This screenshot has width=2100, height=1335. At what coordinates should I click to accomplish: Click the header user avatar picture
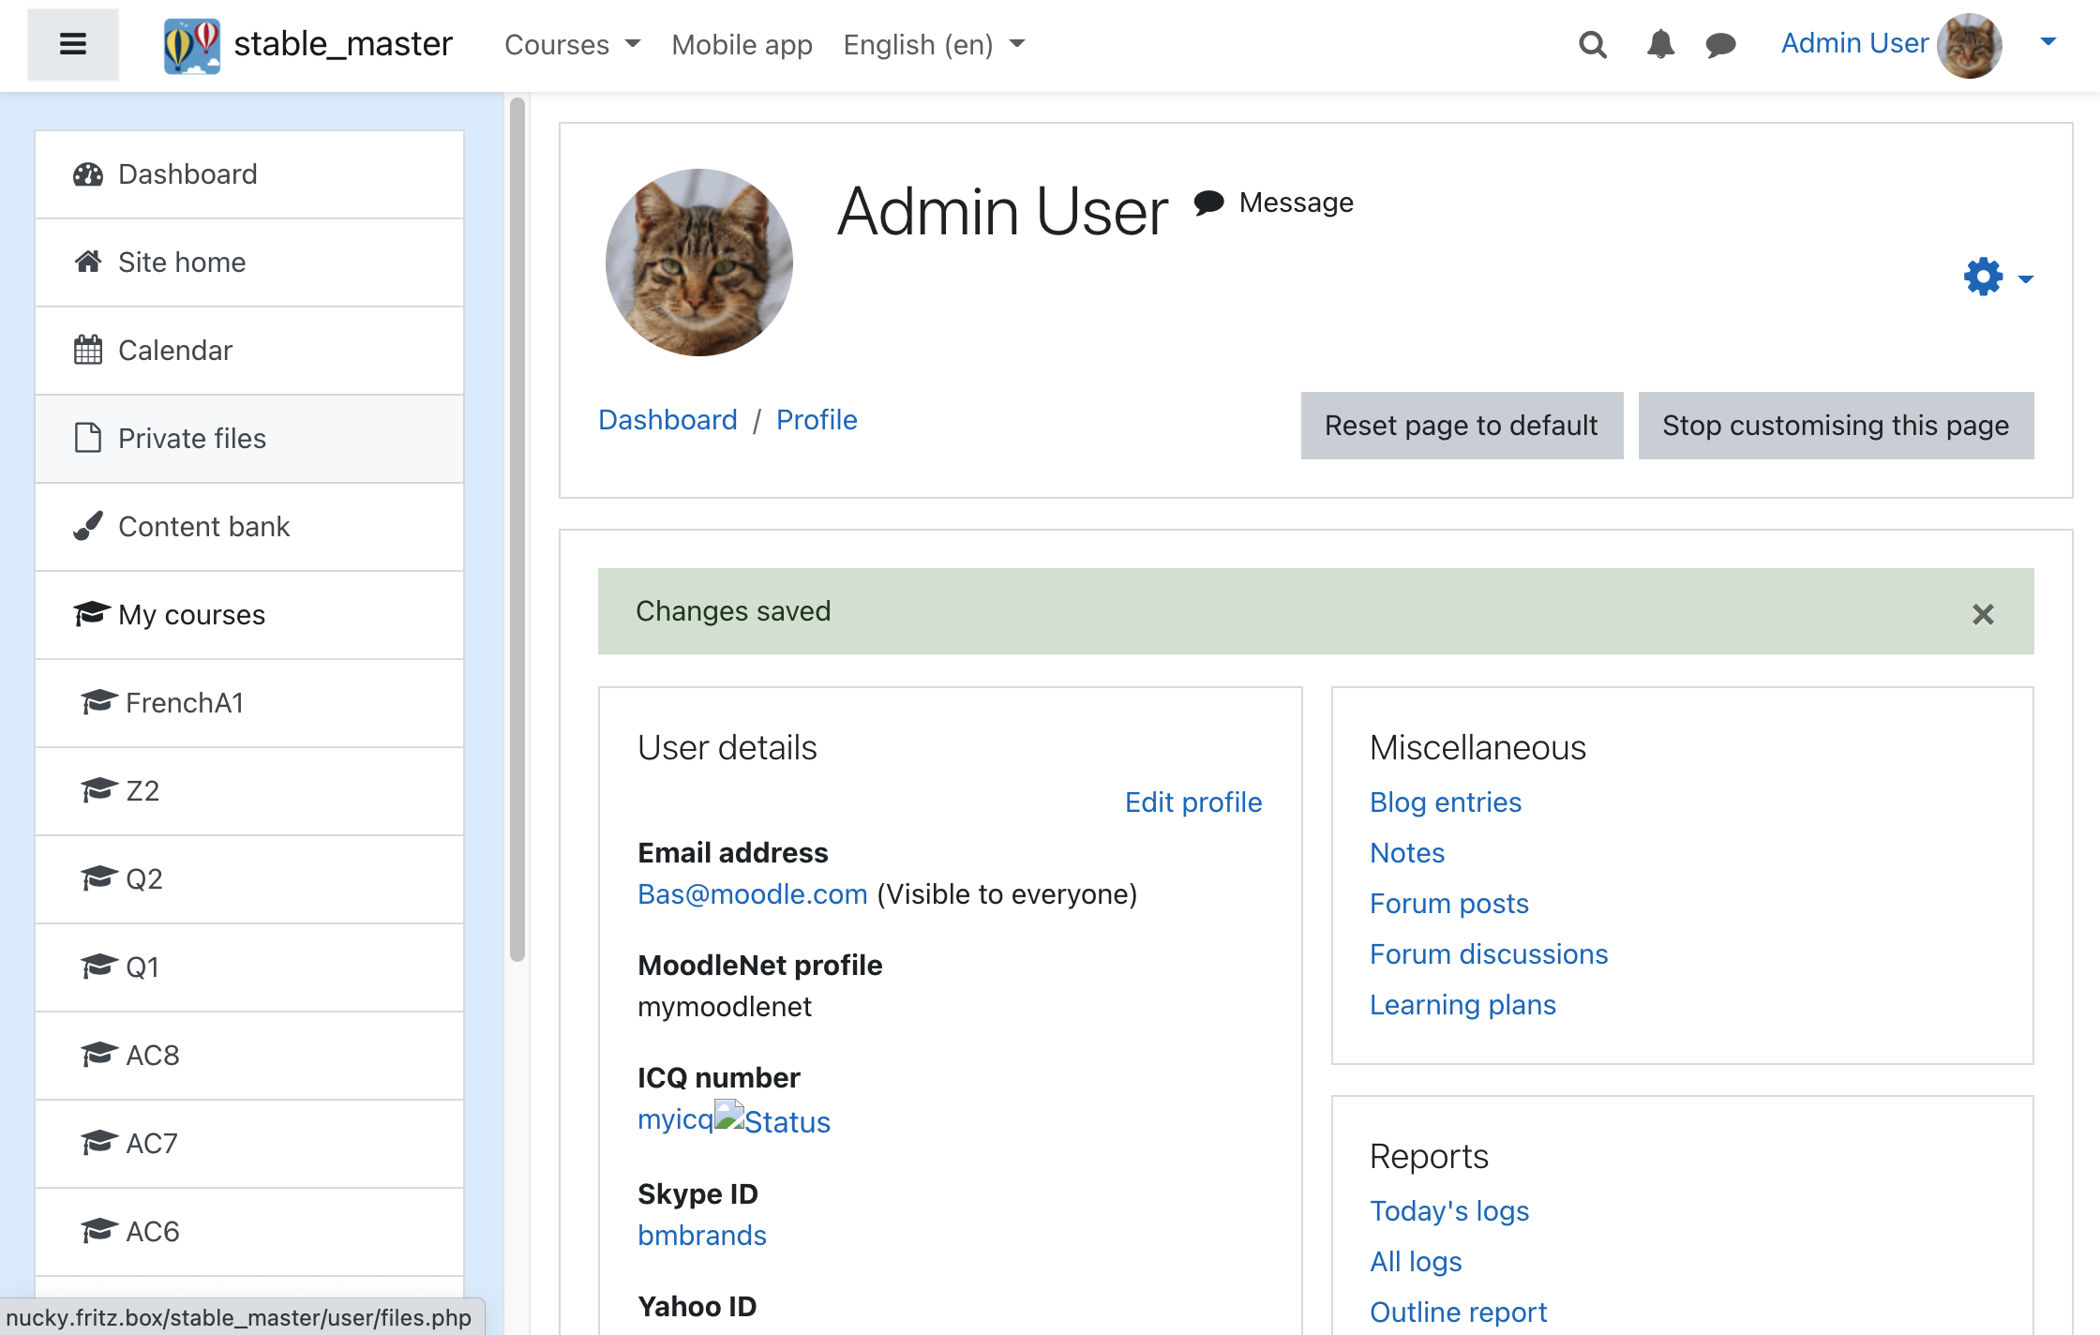[1970, 45]
